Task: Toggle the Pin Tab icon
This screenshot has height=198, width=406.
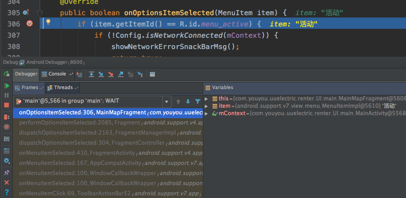Action: (7, 173)
